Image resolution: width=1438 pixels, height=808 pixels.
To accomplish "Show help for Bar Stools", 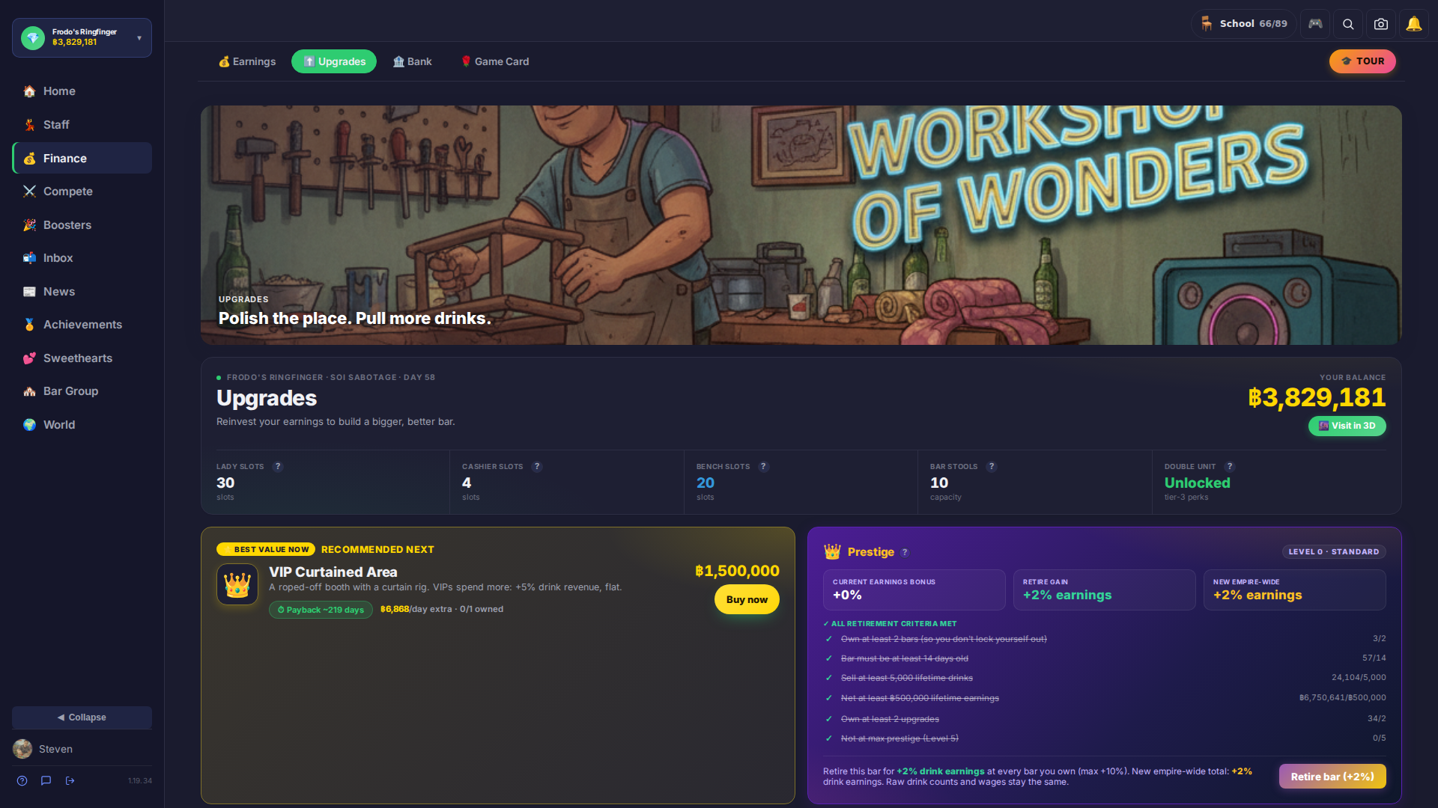I will click(x=992, y=466).
